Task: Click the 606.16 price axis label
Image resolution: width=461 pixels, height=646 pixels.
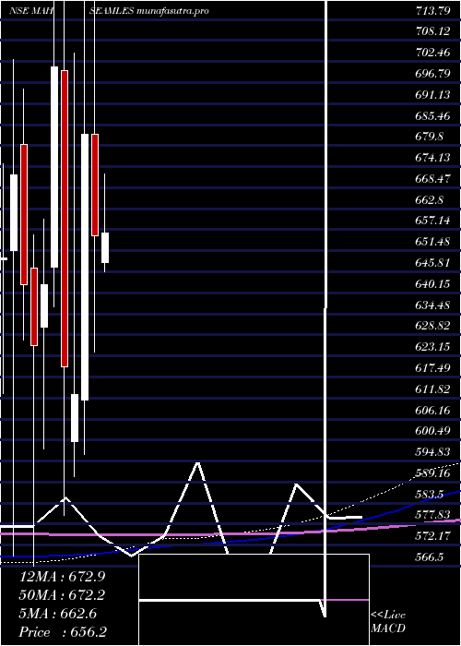Action: [x=433, y=410]
